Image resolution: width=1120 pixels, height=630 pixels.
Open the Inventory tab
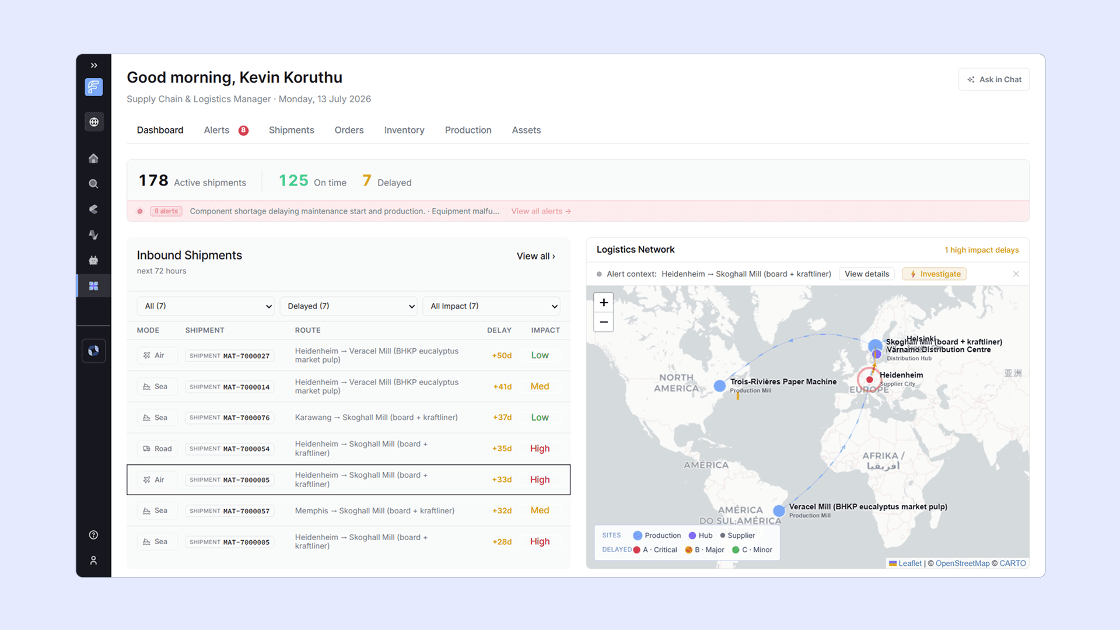point(404,130)
